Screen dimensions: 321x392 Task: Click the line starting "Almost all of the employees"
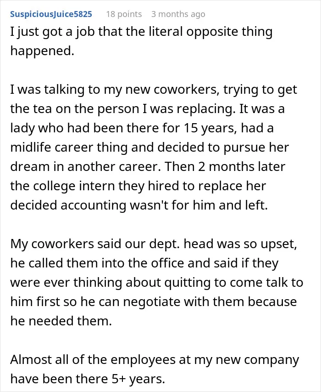pos(155,360)
